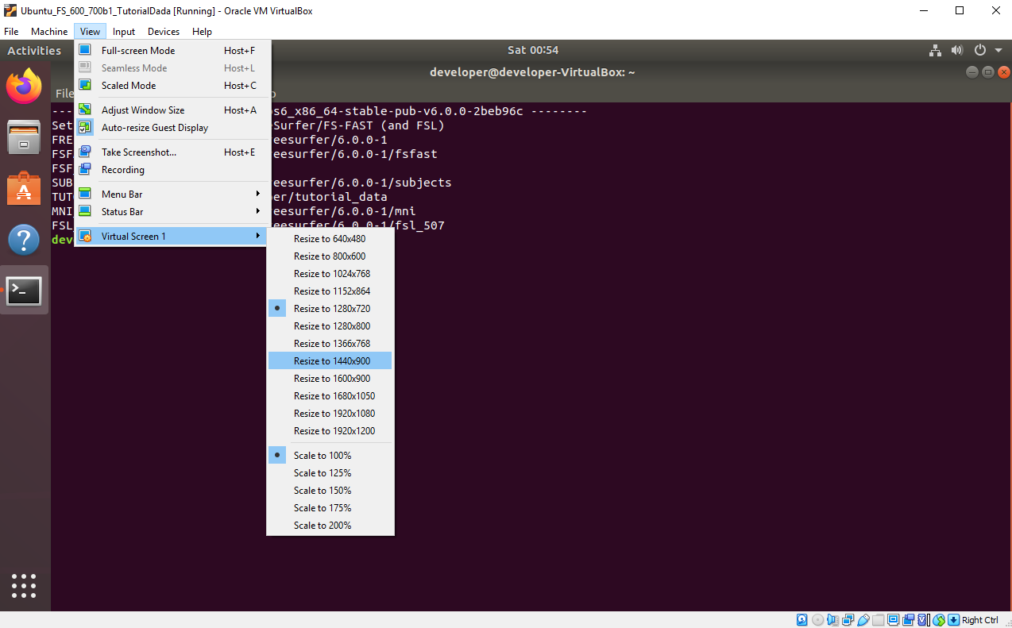Open Ubuntu Software from the dock
This screenshot has width=1012, height=628.
(24, 189)
